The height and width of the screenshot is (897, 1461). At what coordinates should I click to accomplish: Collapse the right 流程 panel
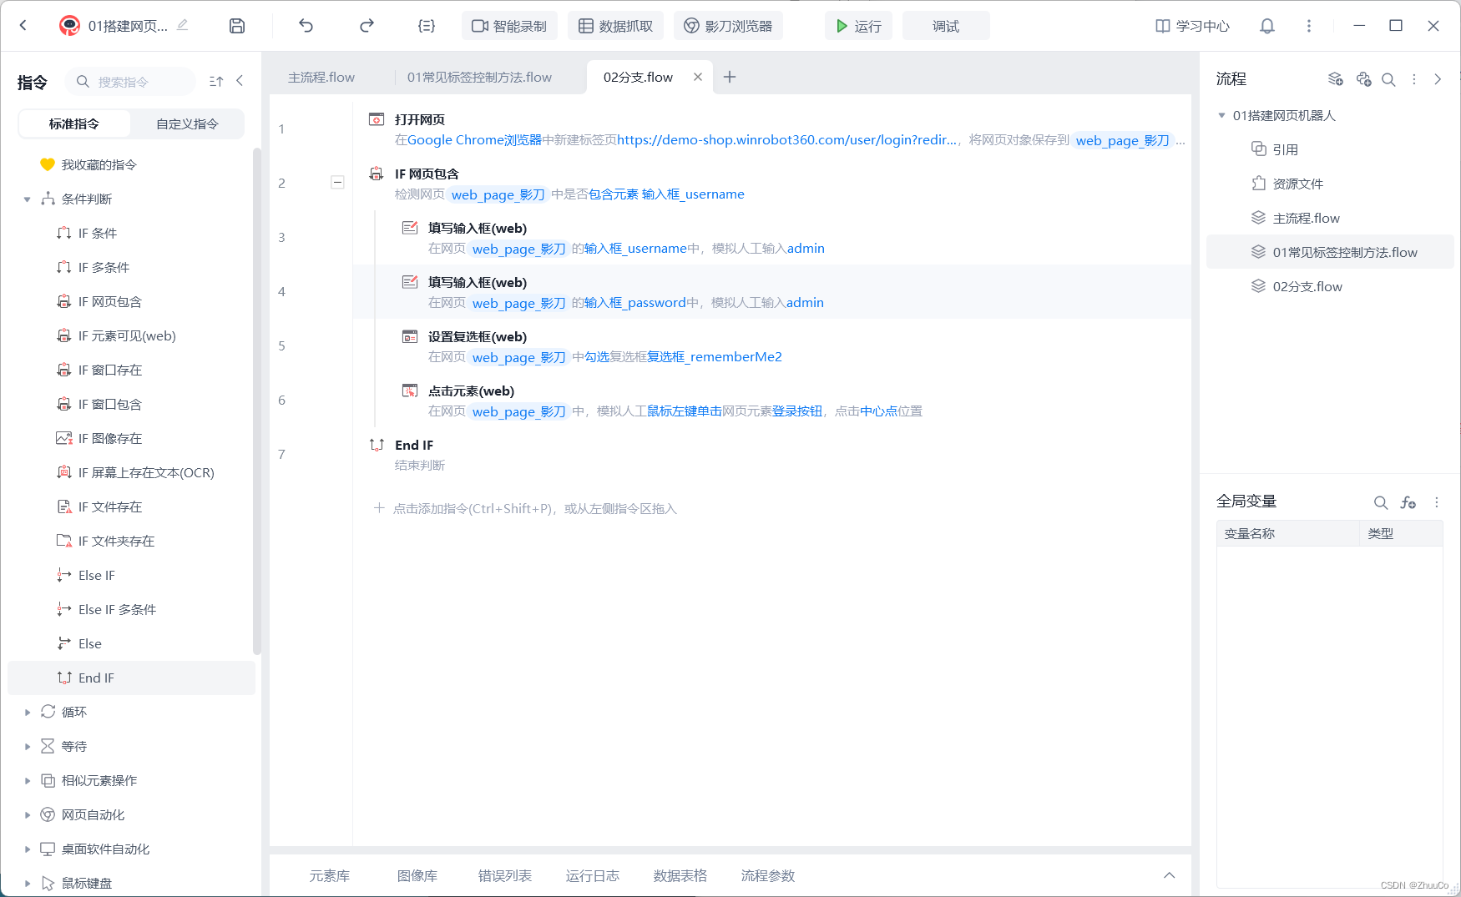(x=1438, y=79)
